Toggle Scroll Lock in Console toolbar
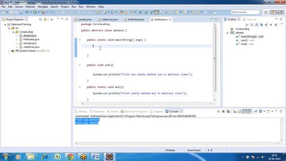 tap(240, 111)
